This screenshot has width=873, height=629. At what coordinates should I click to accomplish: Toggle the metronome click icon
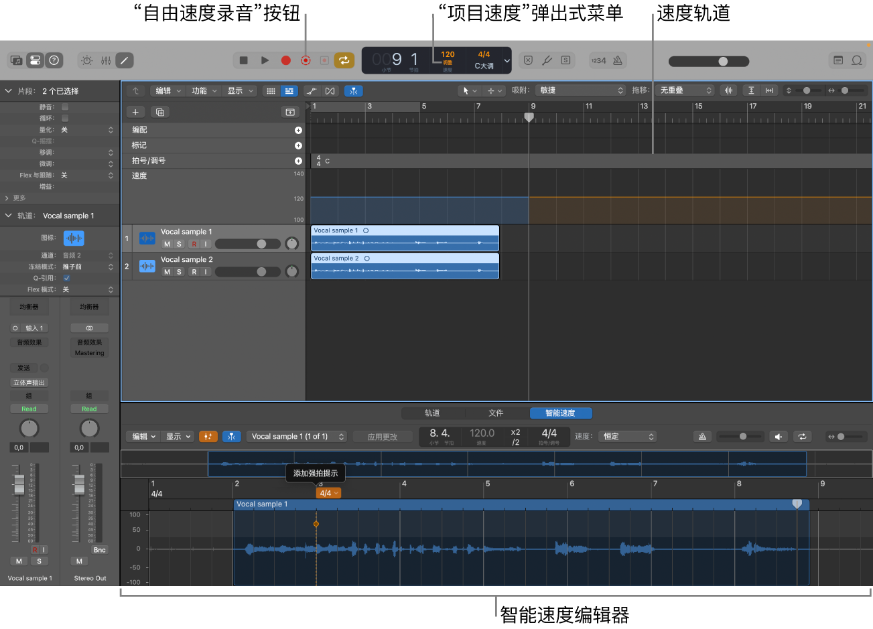pyautogui.click(x=618, y=60)
